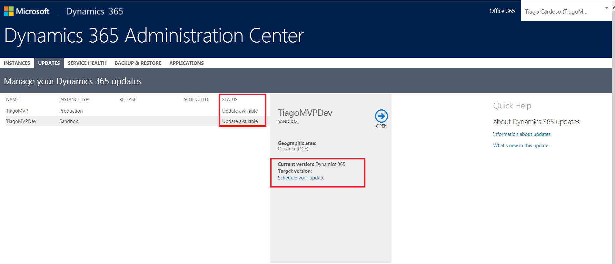Screen dimensions: 615x264
Task: Open the TiagoMVPDev instance arrow icon
Action: click(381, 116)
